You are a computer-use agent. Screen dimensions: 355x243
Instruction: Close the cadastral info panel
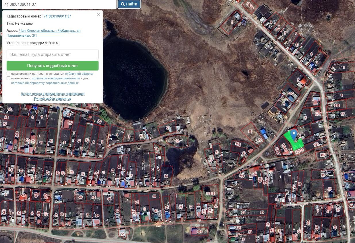(x=98, y=15)
